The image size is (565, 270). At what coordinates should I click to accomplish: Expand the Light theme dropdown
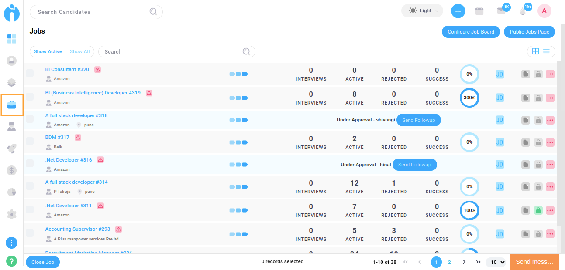(422, 11)
